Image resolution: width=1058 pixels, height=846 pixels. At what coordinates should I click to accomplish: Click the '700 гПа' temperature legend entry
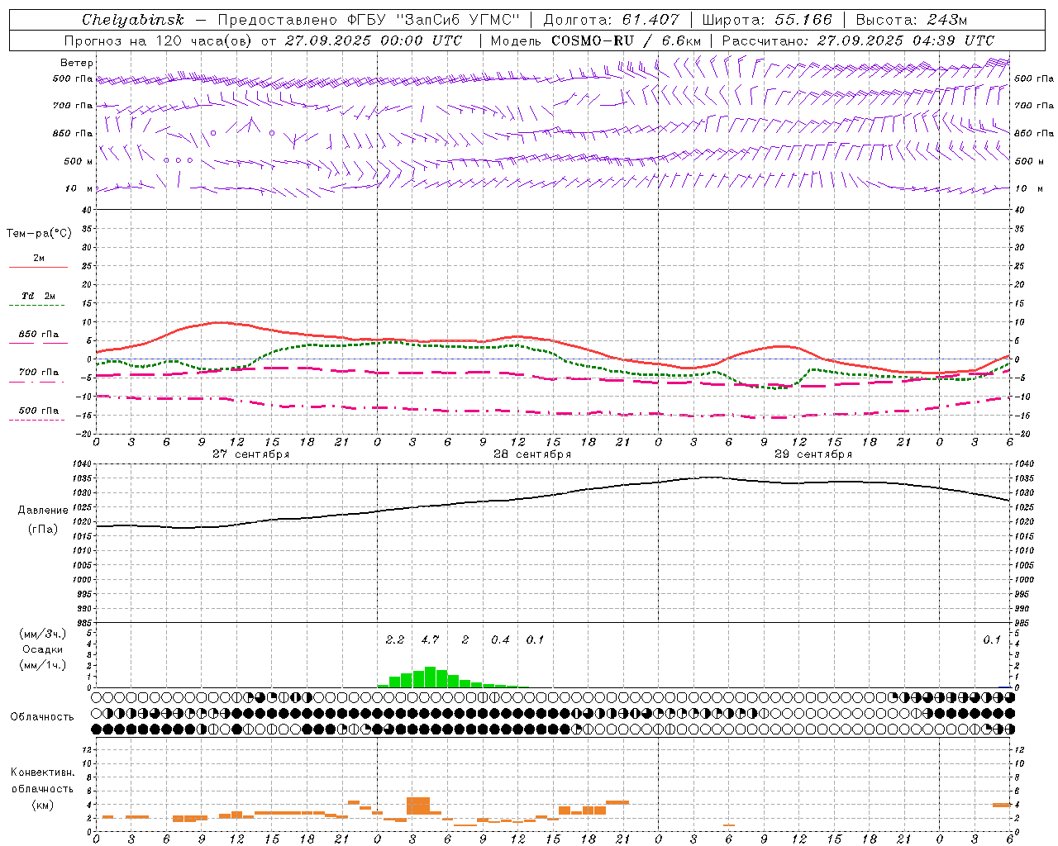pos(39,373)
